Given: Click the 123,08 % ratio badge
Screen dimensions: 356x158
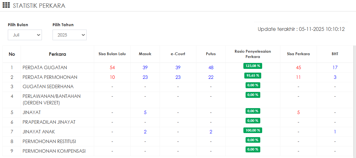Looking at the screenshot, I should (253, 66).
